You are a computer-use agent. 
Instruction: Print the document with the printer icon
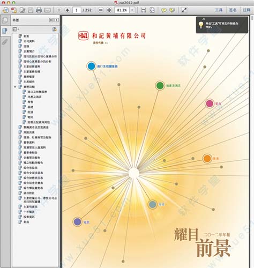tap(39, 10)
